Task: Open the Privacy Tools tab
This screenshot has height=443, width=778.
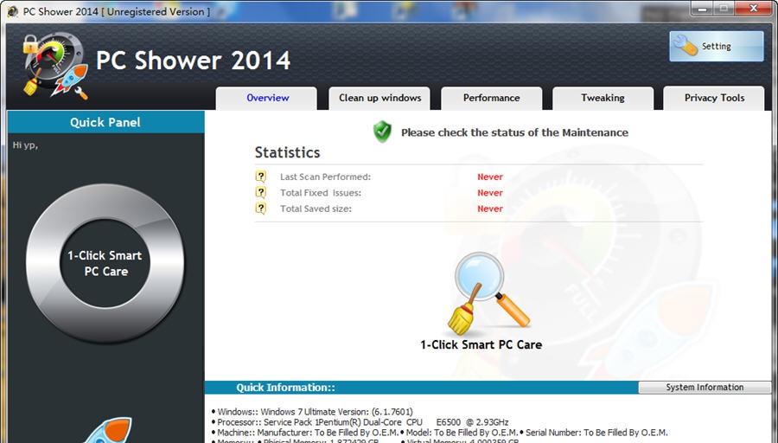Action: click(x=714, y=98)
